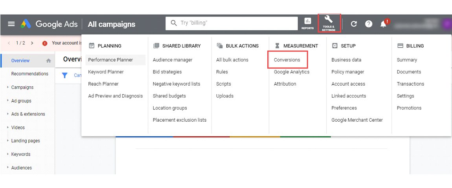Open Audience manager
Viewport: 452px width, 188px height.
coord(173,60)
